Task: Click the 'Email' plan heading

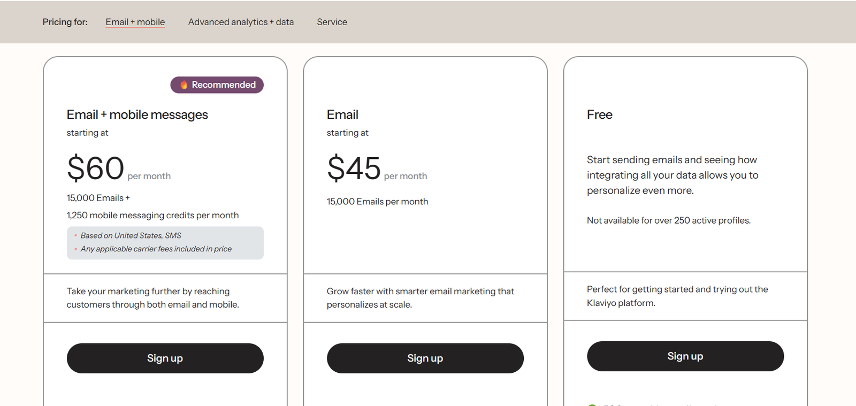Action: click(x=342, y=114)
